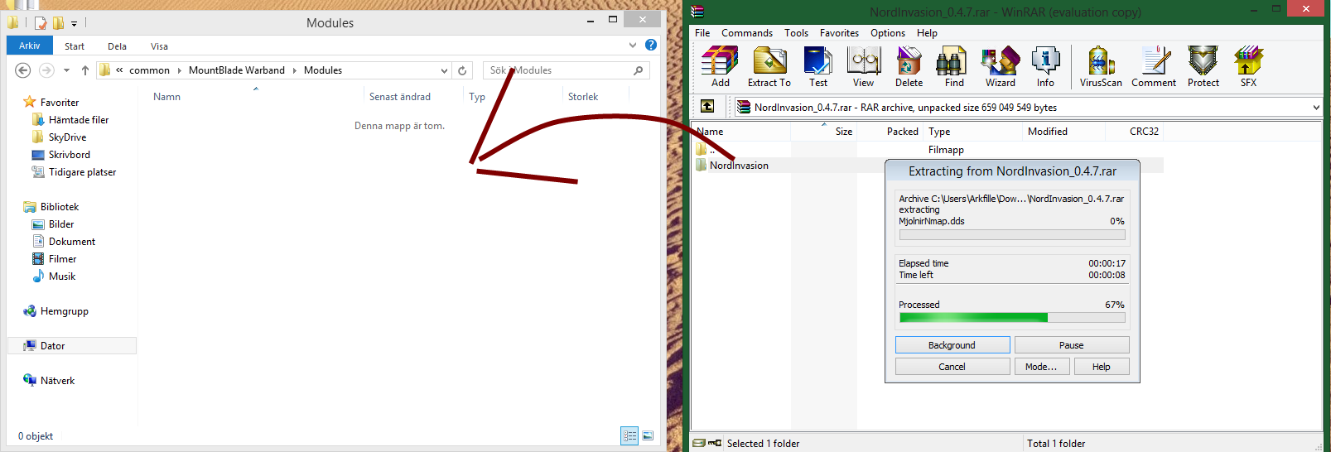Click the VirusScan icon
The image size is (1331, 452).
tap(1101, 66)
